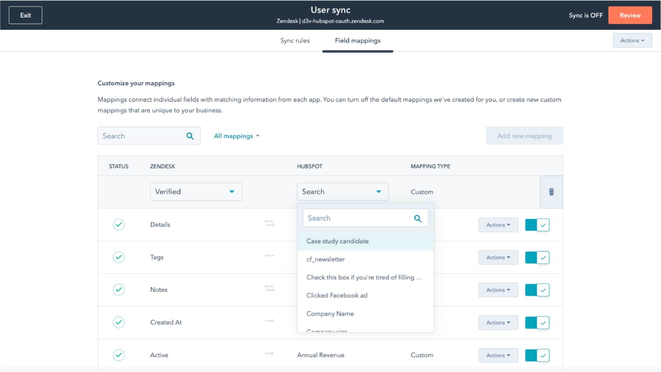Click the green status checkmark next to Details
The width and height of the screenshot is (661, 372).
click(119, 225)
